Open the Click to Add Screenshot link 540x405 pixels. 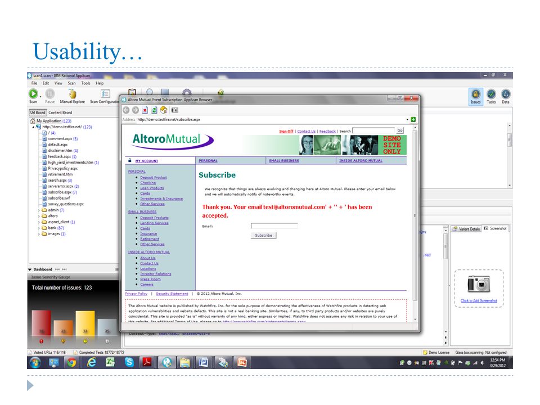479,300
